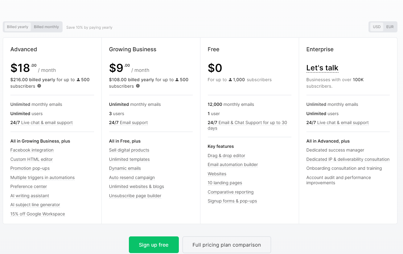This screenshot has height=254, width=403.
Task: Click AI subject line generator
Action: point(35,205)
